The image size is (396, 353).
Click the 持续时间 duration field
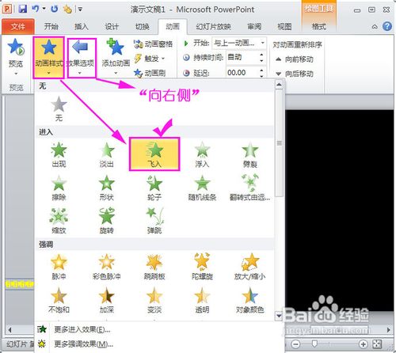point(242,57)
